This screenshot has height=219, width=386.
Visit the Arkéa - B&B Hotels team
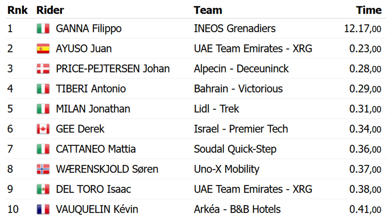[x=237, y=209]
